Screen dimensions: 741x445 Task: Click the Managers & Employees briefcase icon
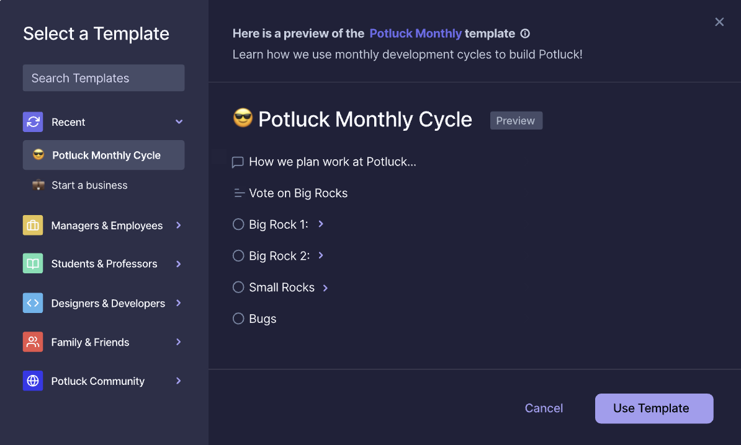pyautogui.click(x=33, y=225)
